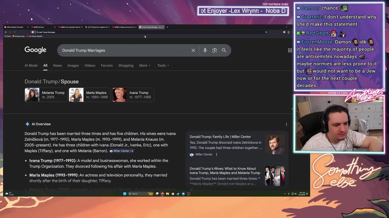Open Steam from the taskbar
Screen dimensions: 389x218
178,194
